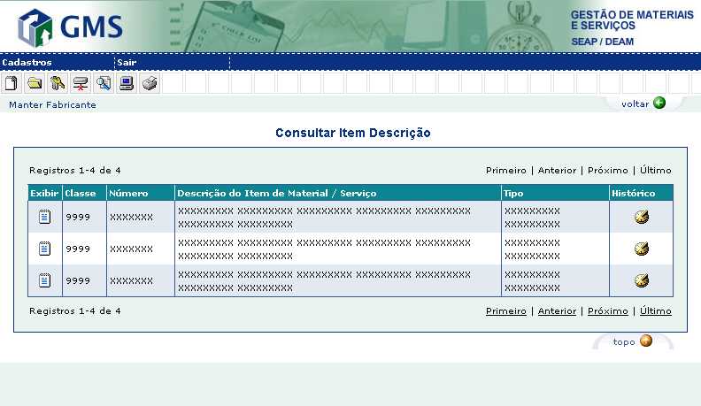Open the Cadastros menu
701x406 pixels.
[x=27, y=63]
